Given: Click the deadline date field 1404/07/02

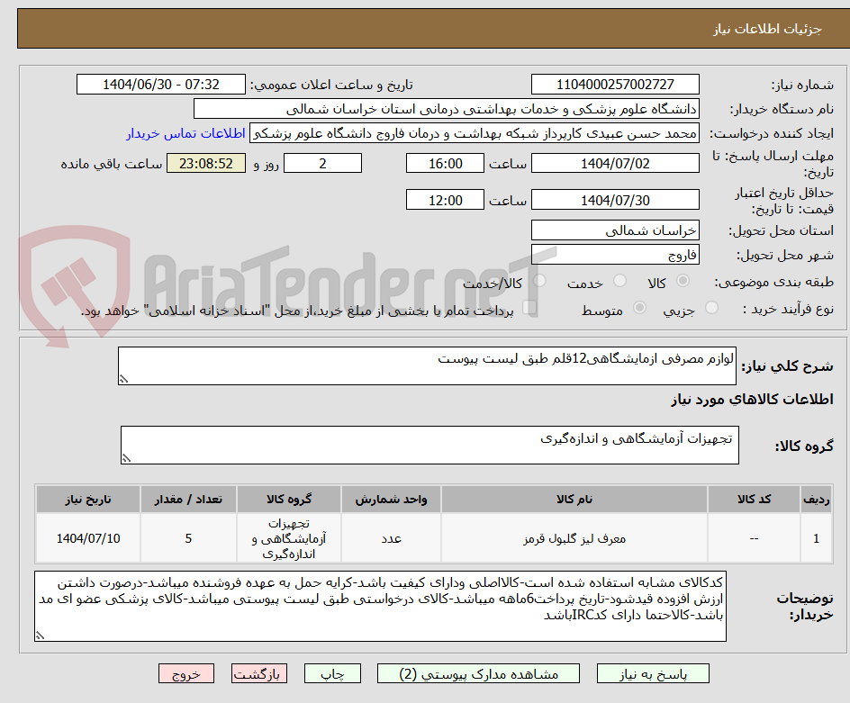Looking at the screenshot, I should pos(616,163).
